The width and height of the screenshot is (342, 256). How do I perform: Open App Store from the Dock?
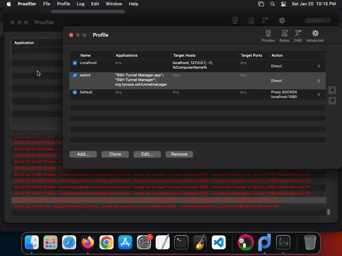(125, 242)
